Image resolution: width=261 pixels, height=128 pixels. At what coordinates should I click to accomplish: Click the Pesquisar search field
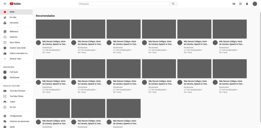tap(124, 4)
